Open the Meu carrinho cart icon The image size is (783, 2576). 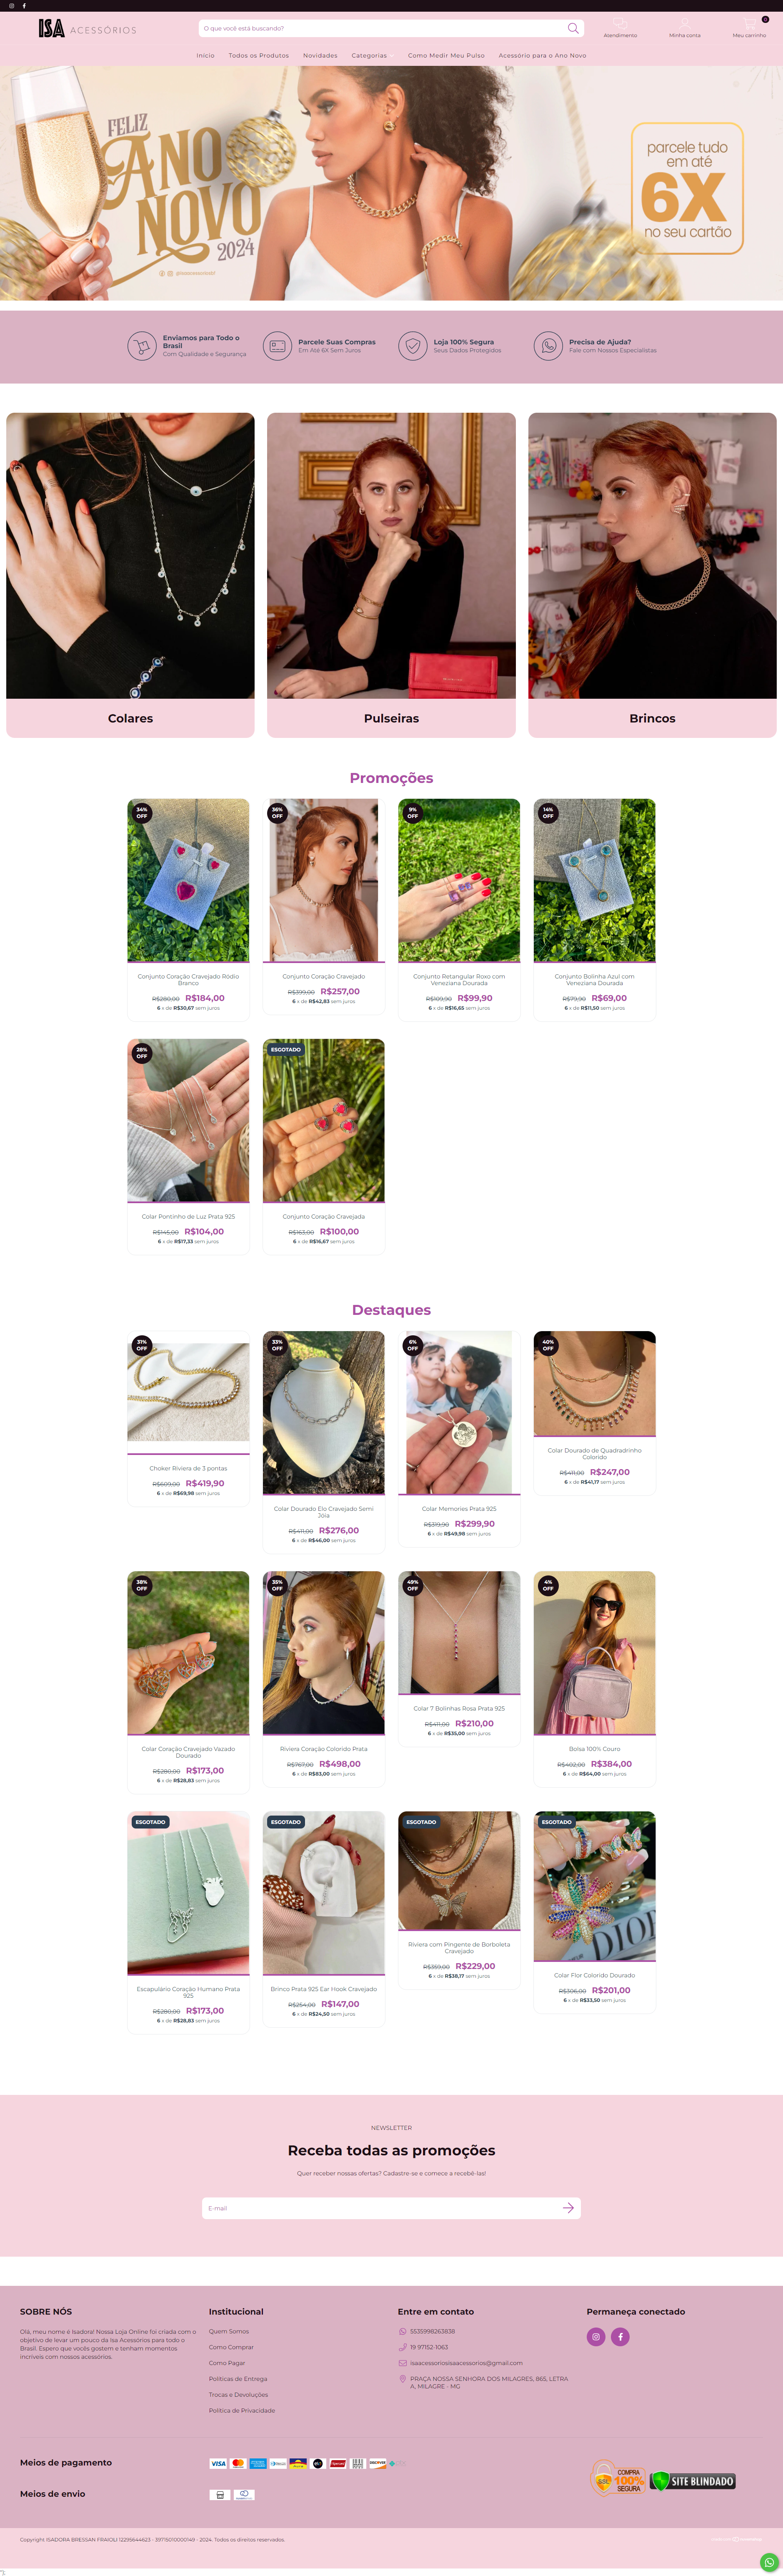click(750, 23)
